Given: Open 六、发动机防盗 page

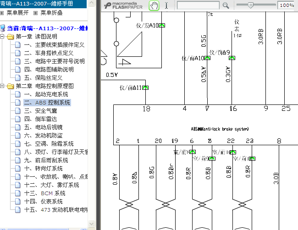Looking at the screenshot, I should click(x=44, y=136).
